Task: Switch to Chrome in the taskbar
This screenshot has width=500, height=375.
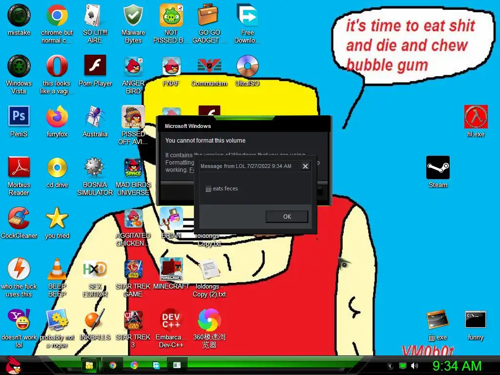Action: click(113, 365)
